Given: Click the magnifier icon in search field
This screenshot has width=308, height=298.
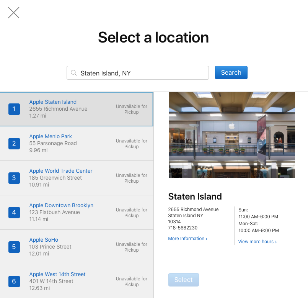Looking at the screenshot, I should pyautogui.click(x=74, y=73).
